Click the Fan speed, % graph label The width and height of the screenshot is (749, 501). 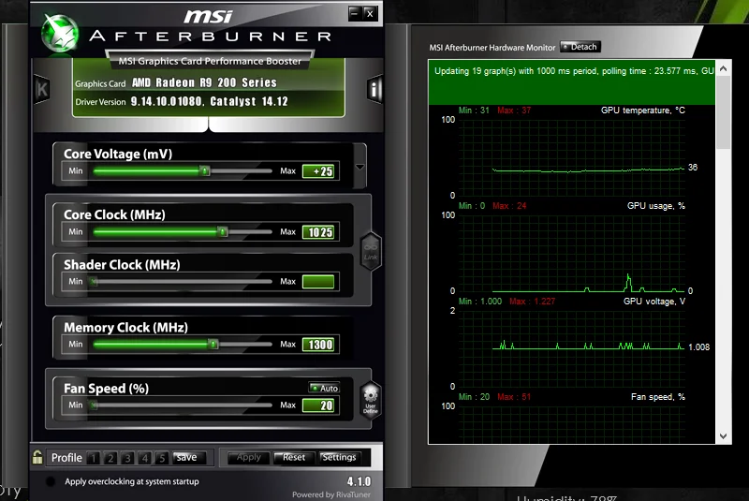point(658,397)
